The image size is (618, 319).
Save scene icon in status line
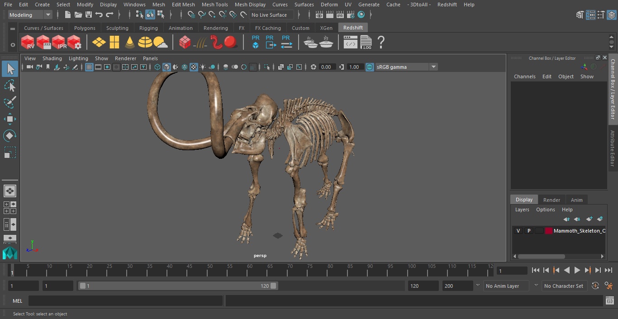click(x=89, y=15)
